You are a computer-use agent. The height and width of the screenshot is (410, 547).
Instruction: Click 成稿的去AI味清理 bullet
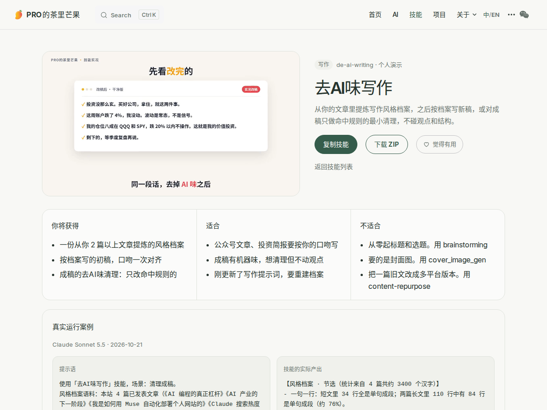pos(118,274)
